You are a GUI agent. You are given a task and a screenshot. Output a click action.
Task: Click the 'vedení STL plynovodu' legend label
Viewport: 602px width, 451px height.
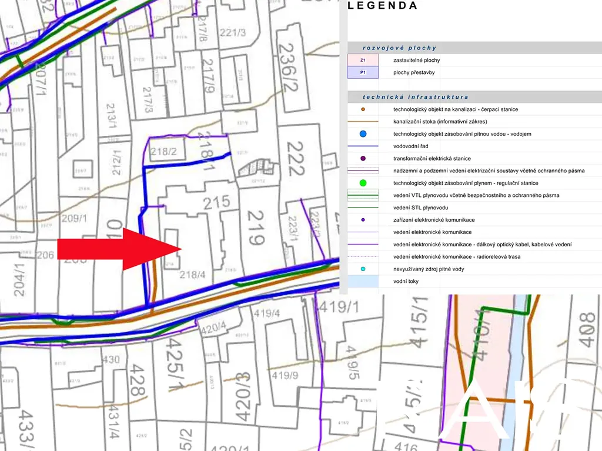[421, 208]
